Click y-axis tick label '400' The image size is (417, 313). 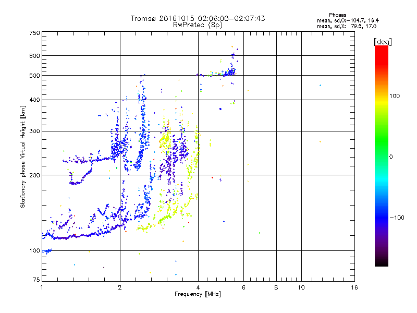(x=35, y=100)
